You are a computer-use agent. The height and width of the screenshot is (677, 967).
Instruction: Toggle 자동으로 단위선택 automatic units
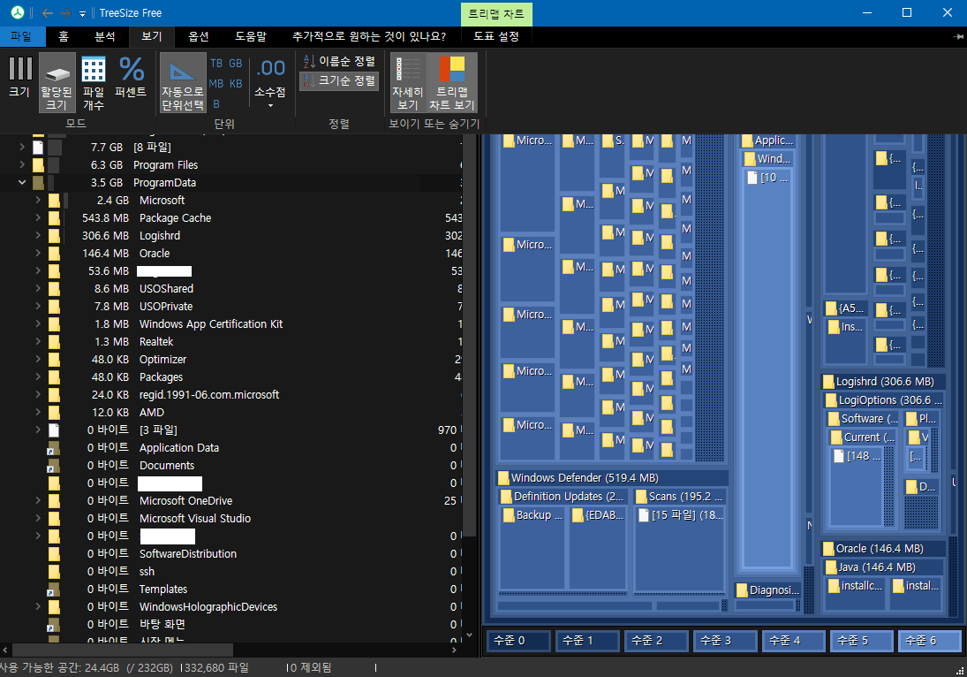(183, 82)
